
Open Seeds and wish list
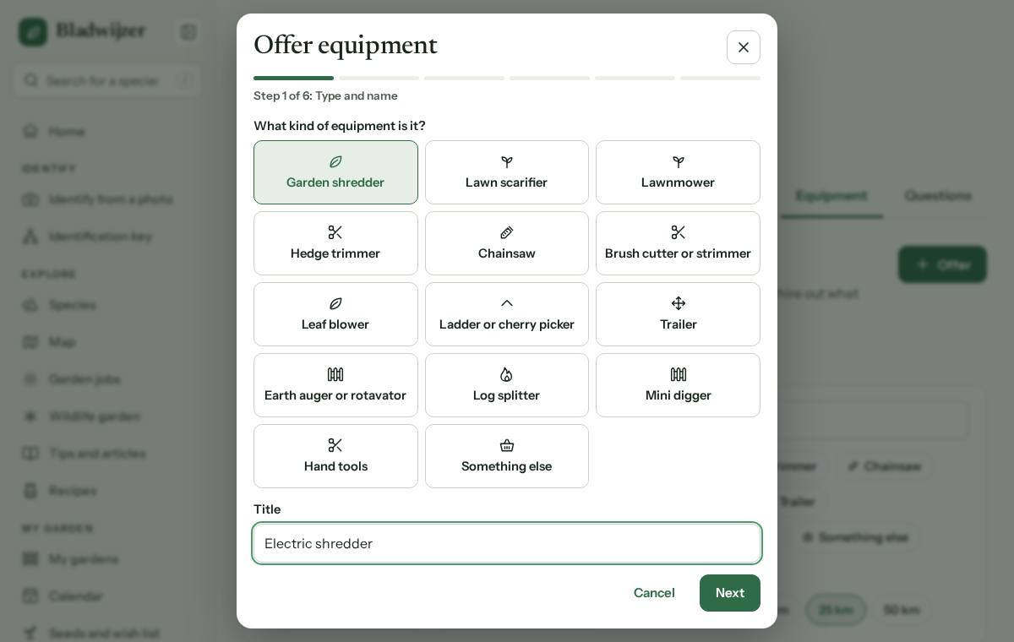tap(107, 634)
